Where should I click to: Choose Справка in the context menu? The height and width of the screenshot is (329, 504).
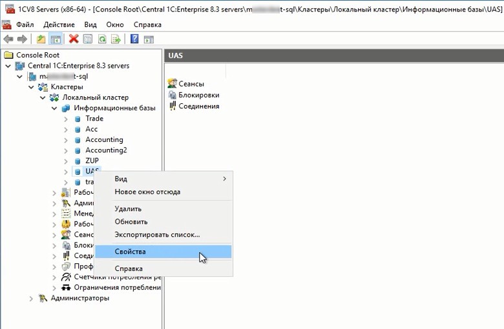(x=163, y=268)
